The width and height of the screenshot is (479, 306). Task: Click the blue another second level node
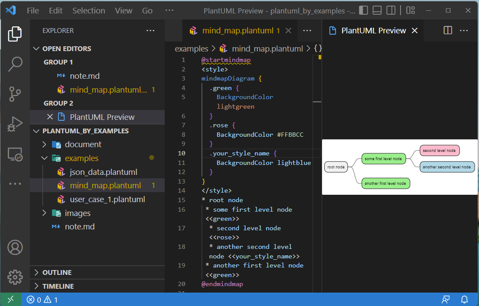(447, 167)
